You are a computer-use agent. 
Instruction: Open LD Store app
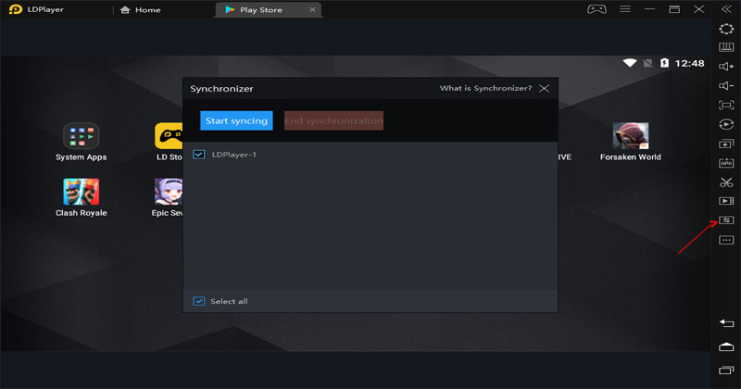(170, 143)
